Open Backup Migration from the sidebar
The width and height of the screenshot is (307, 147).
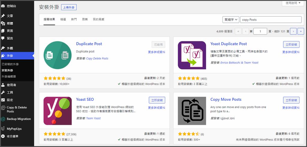tap(19, 119)
